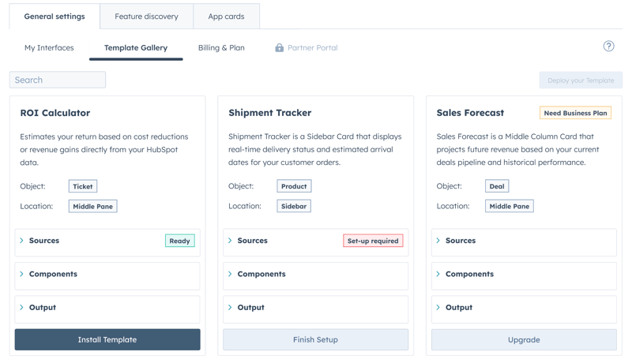Click the help question mark icon

point(608,47)
